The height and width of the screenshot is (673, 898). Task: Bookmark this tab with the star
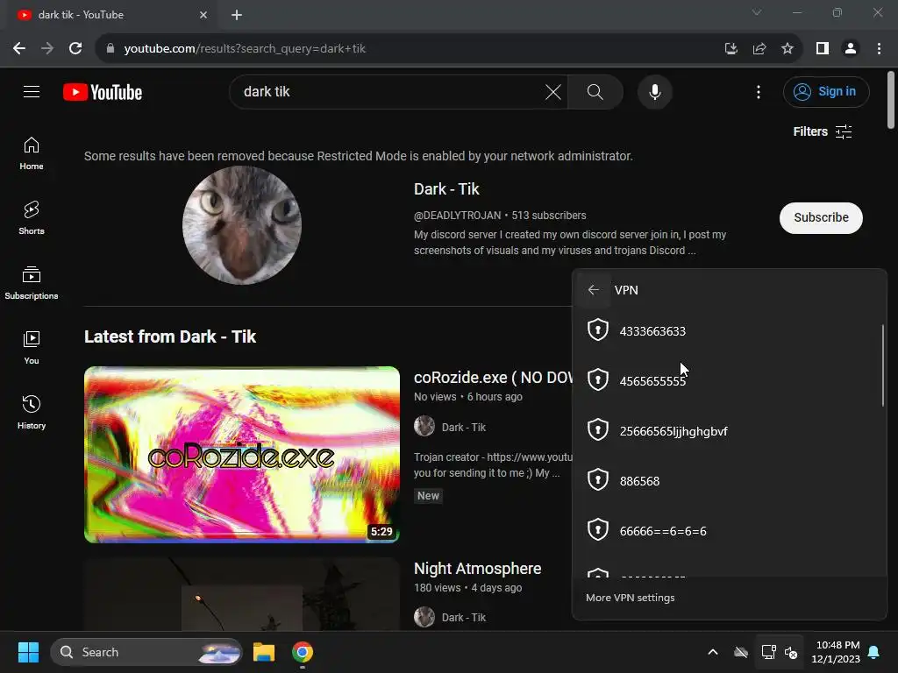click(x=788, y=49)
